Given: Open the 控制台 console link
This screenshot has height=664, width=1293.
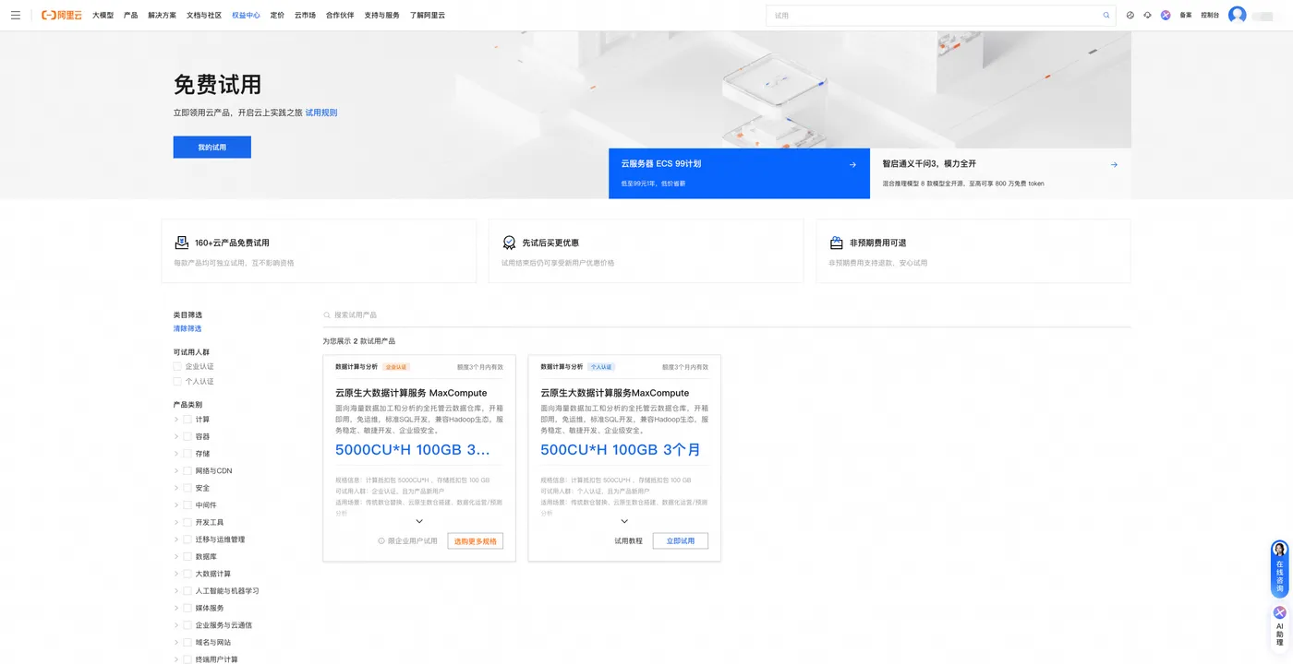Looking at the screenshot, I should click(x=1210, y=16).
